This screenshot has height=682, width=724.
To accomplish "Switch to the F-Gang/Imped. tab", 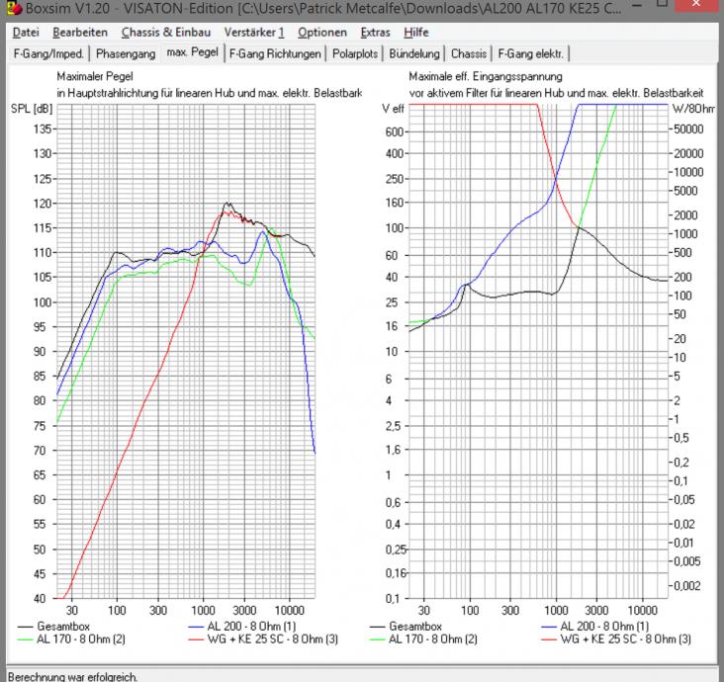I will click(48, 53).
